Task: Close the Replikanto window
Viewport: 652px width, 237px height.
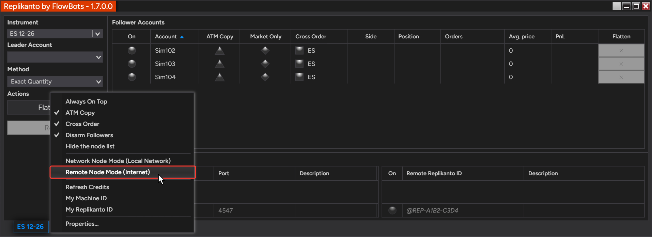Action: 646,6
